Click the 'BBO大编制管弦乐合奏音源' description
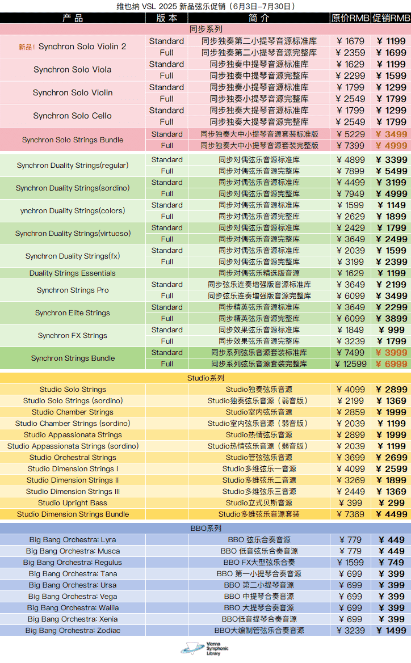 pyautogui.click(x=259, y=631)
